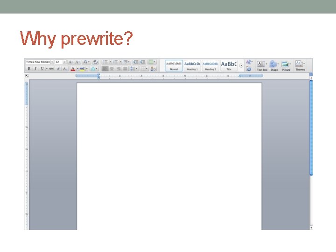Click the tab stop selector beside the ruler
The image size is (336, 252).
[27, 76]
